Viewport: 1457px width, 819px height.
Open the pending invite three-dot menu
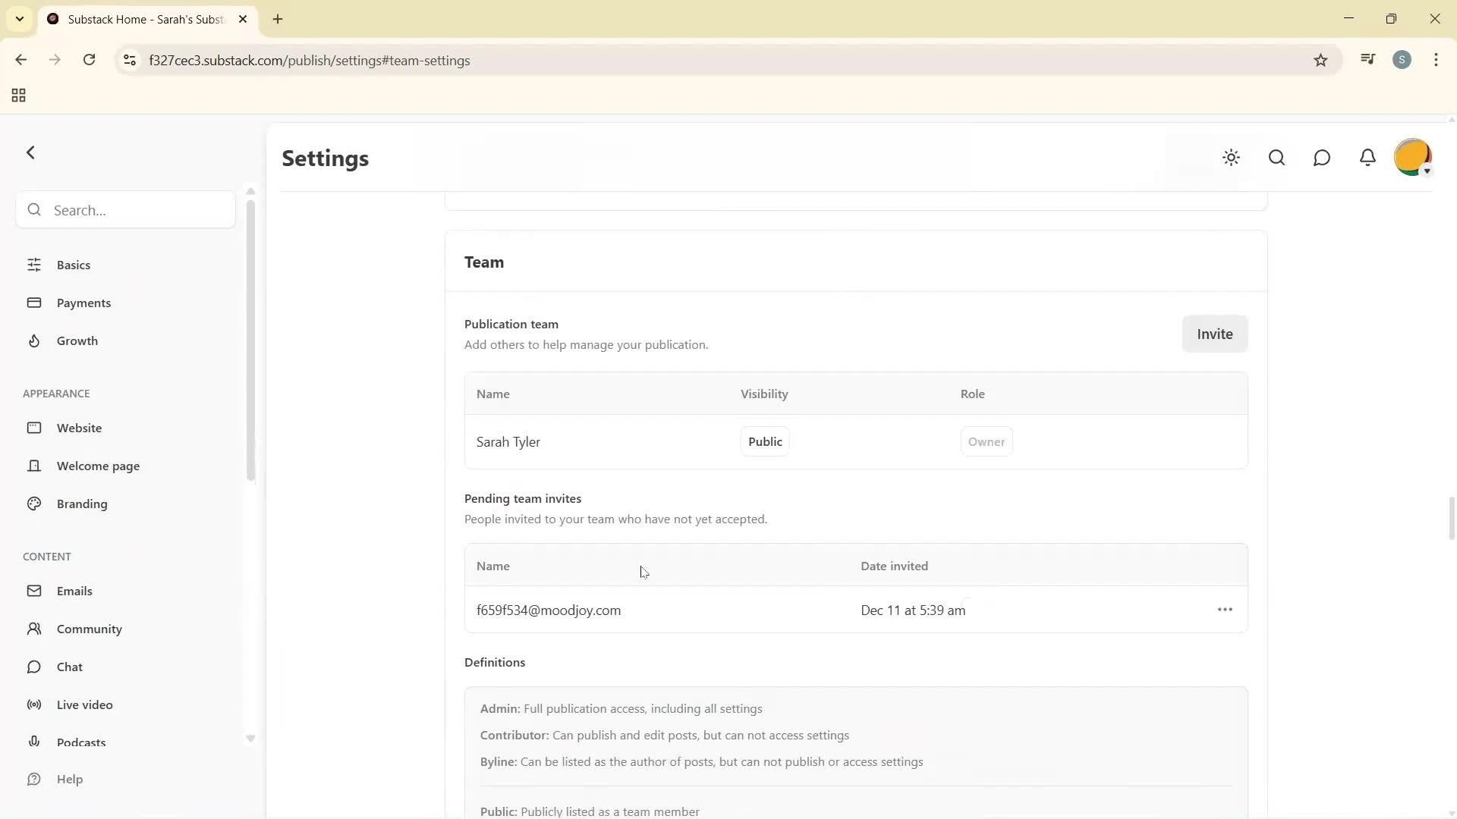(x=1225, y=609)
